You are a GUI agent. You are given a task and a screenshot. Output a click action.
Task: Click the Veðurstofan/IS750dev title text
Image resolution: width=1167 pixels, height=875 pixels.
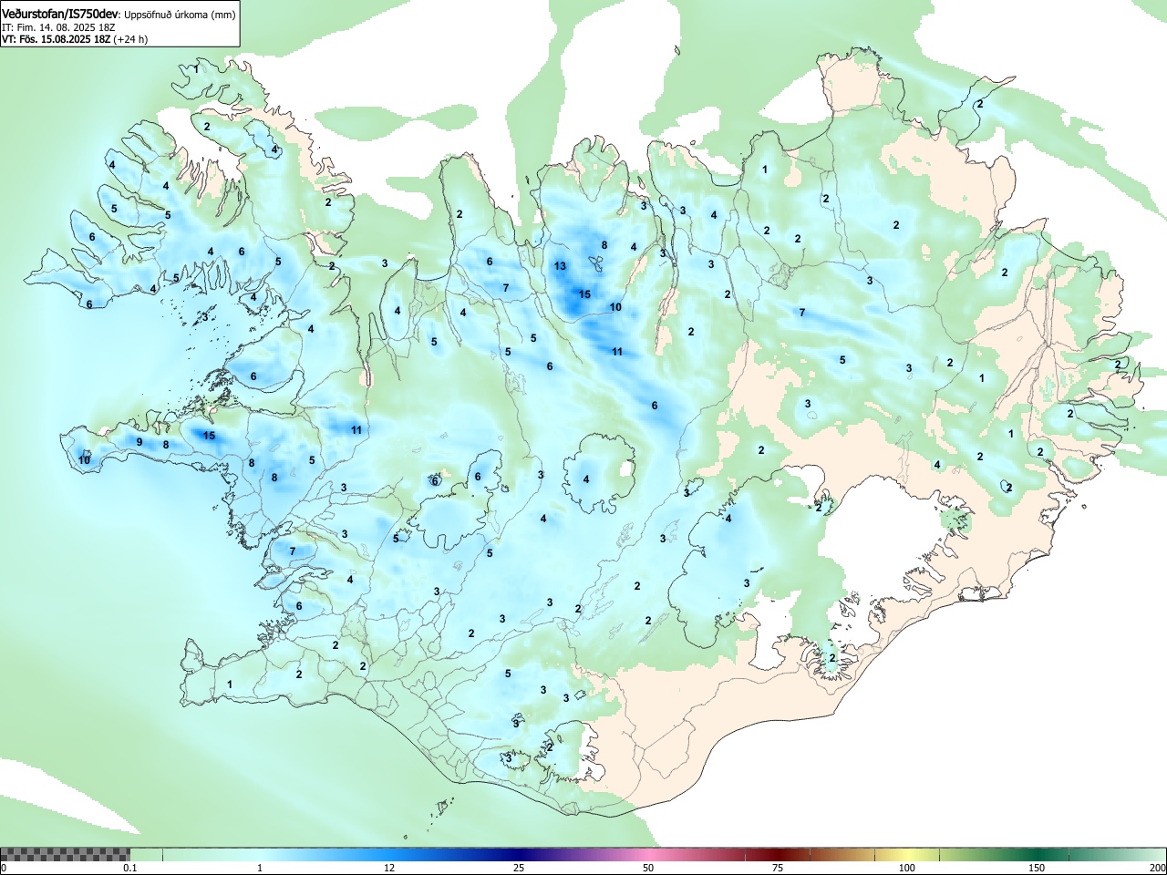[x=60, y=15]
